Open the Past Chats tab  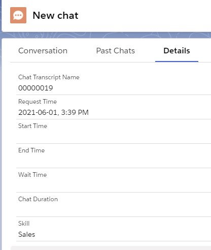pos(116,51)
